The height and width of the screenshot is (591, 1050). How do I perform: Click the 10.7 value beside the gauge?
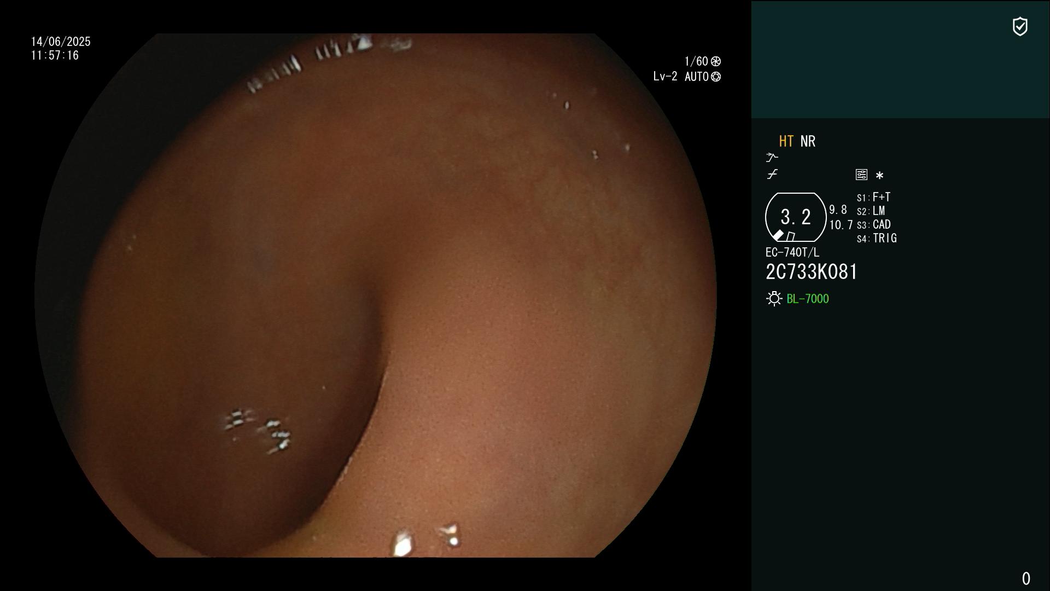point(841,225)
